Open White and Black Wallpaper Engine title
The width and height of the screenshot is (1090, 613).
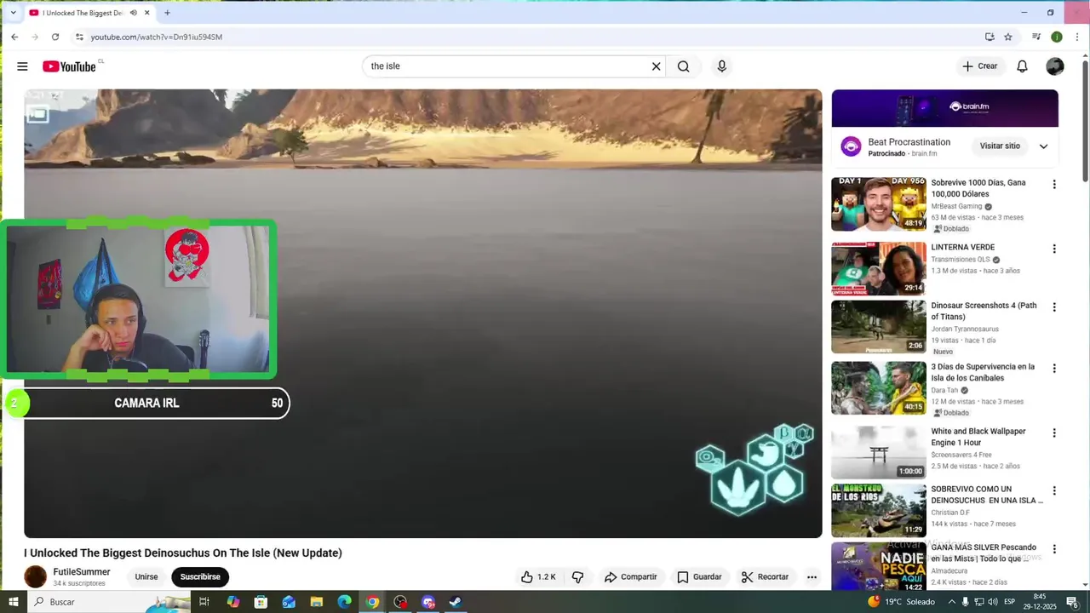[978, 437]
